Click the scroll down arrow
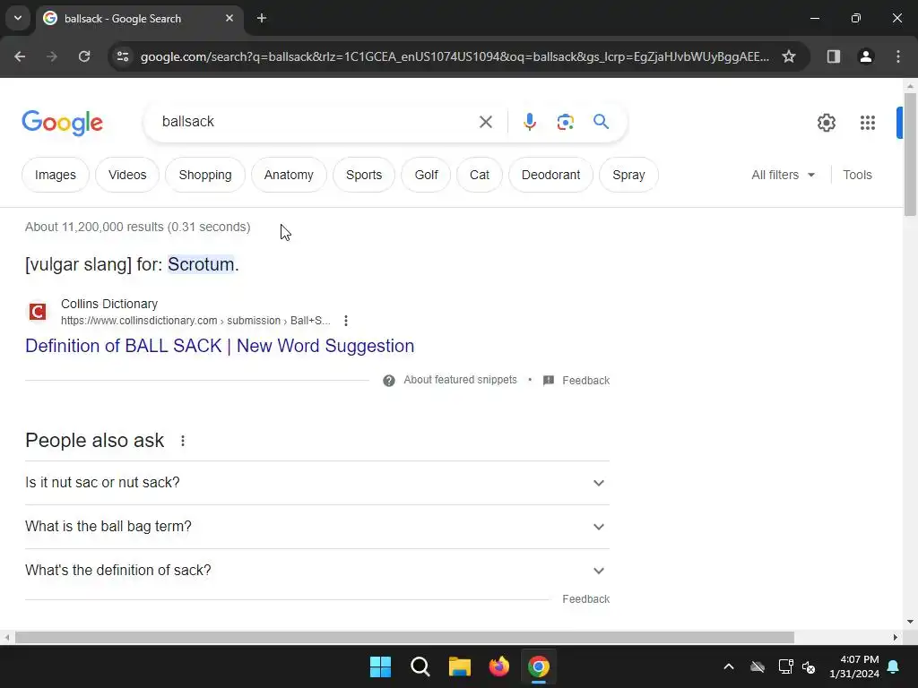The height and width of the screenshot is (688, 918). click(910, 622)
